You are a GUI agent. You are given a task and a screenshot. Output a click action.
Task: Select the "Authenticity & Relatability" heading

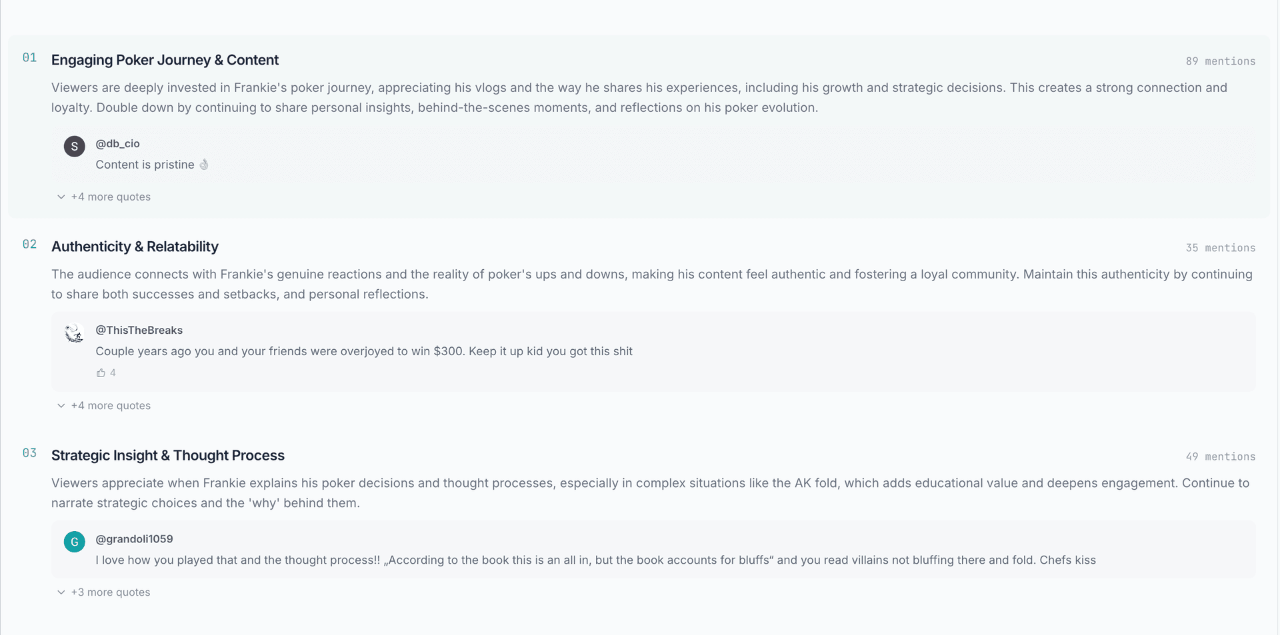point(135,247)
